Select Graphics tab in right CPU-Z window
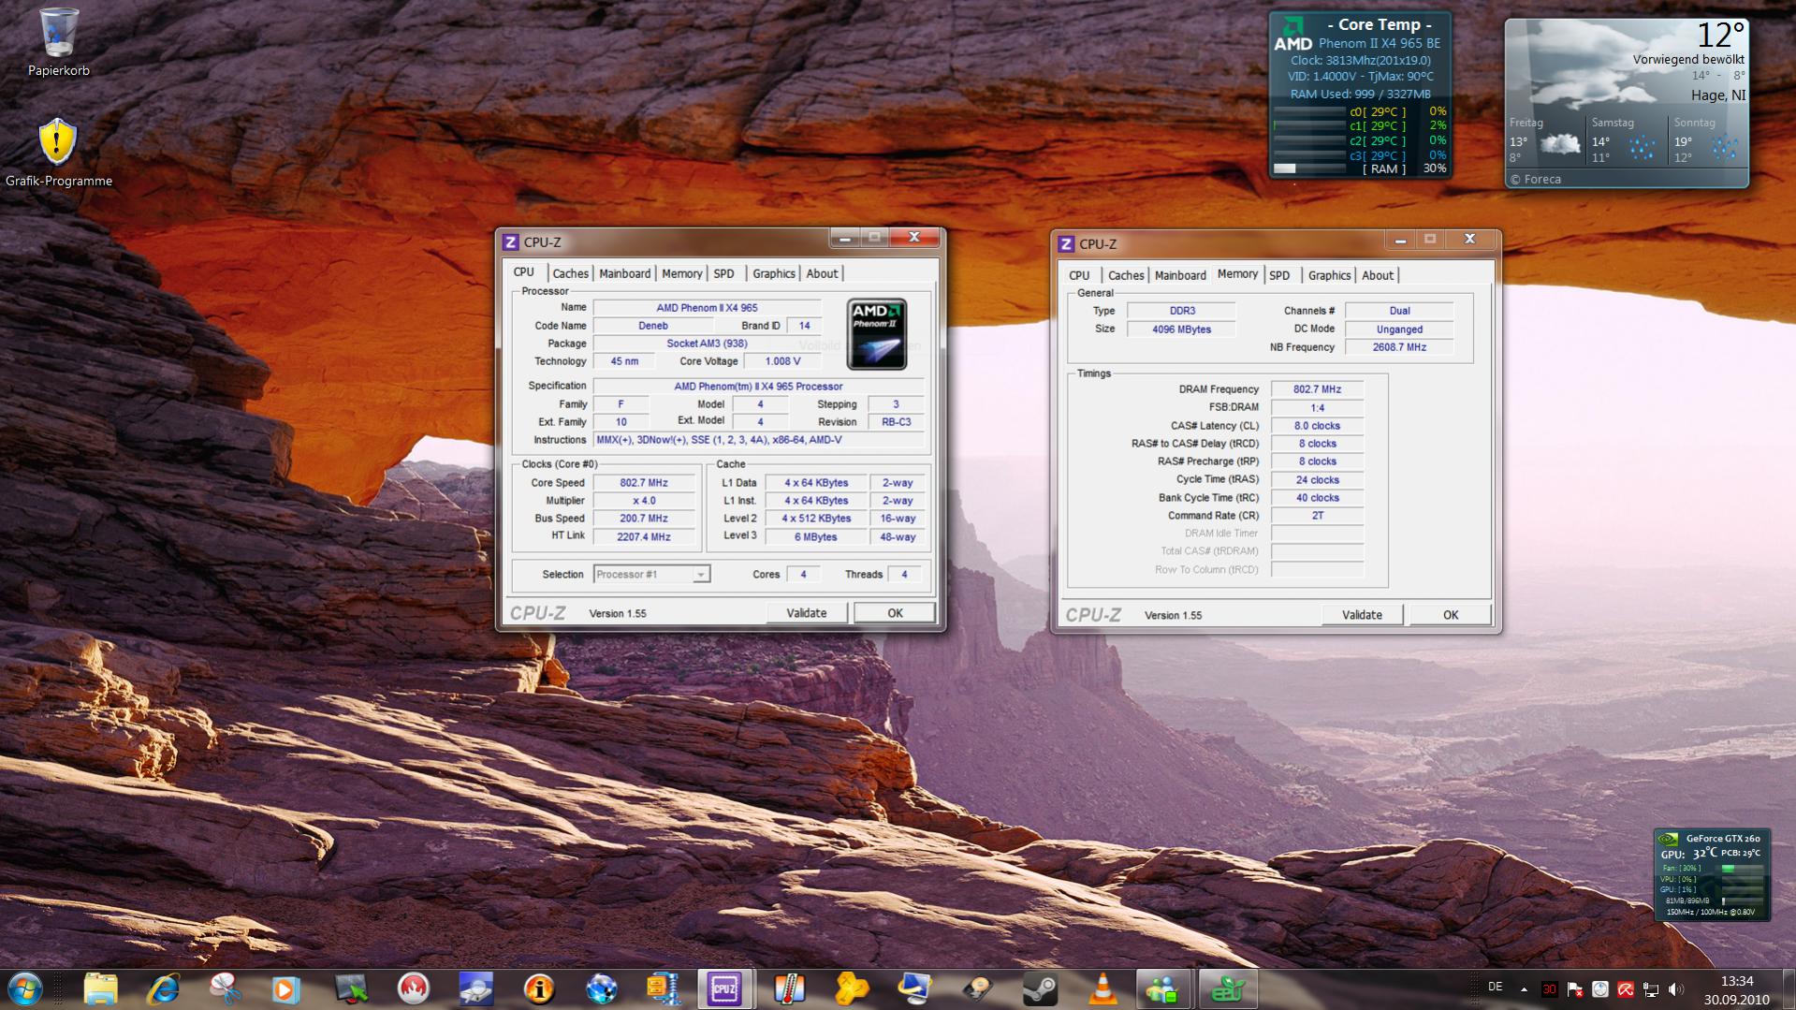1796x1010 pixels. pyautogui.click(x=1329, y=276)
